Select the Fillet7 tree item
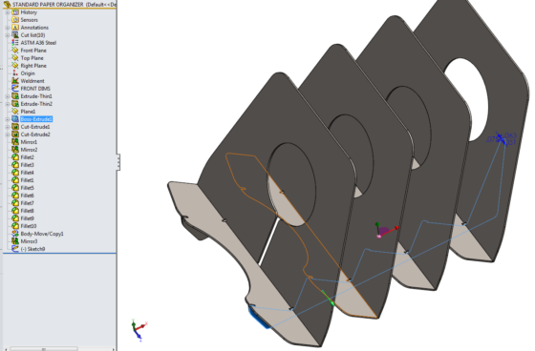The width and height of the screenshot is (535, 351). pos(23,203)
